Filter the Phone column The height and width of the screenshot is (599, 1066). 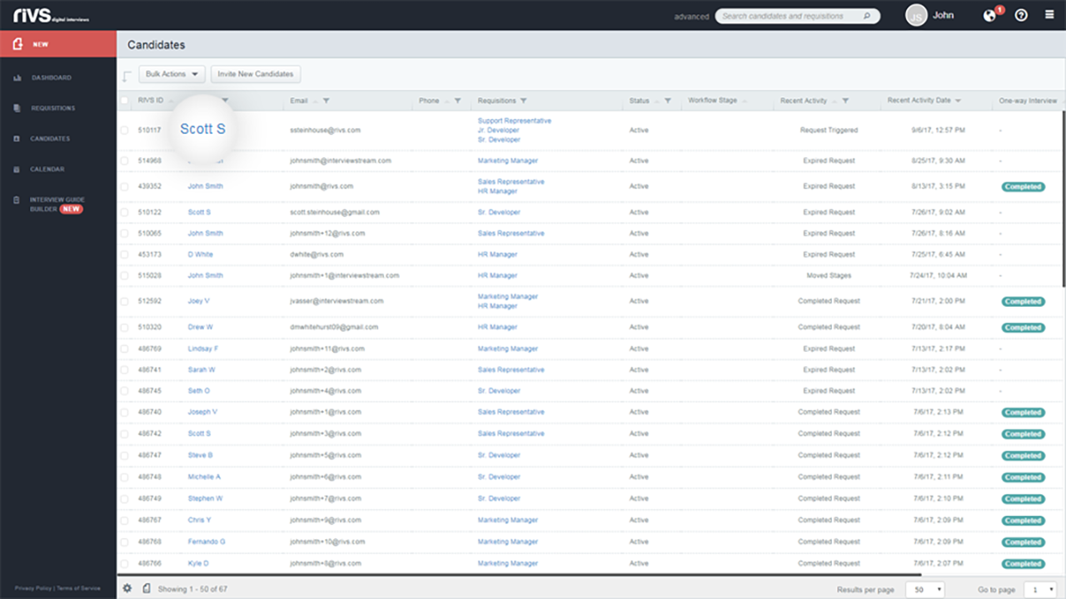(x=457, y=101)
